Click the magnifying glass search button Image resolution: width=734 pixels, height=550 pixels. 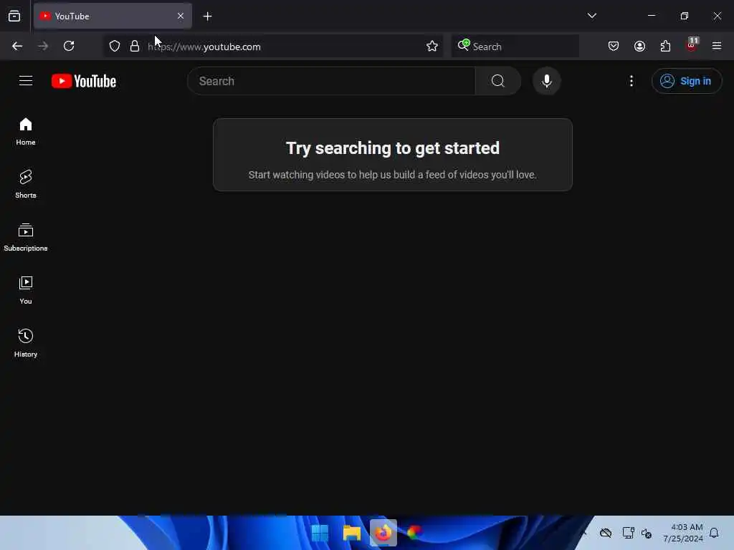497,81
